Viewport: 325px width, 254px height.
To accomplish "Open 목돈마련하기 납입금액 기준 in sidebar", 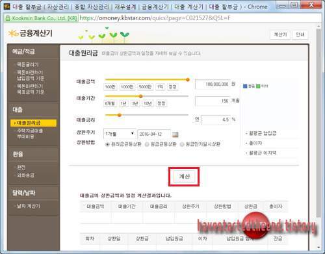I will pos(30,75).
